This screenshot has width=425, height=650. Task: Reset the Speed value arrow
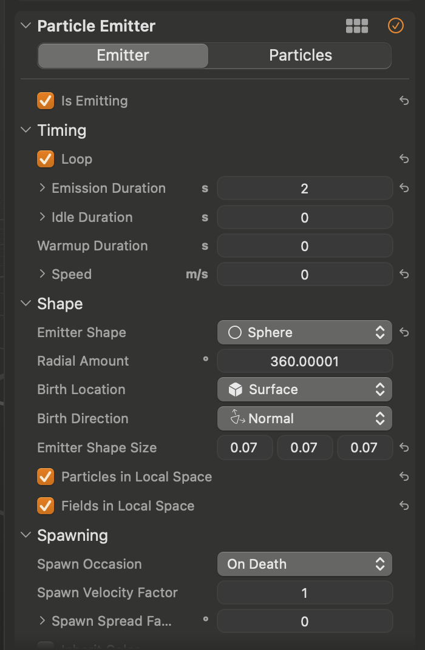404,275
